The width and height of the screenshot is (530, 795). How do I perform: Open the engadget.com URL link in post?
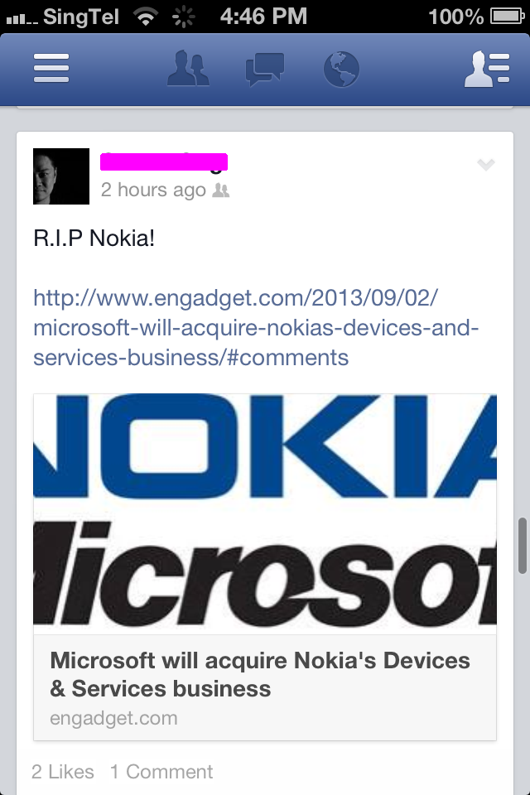coord(256,328)
